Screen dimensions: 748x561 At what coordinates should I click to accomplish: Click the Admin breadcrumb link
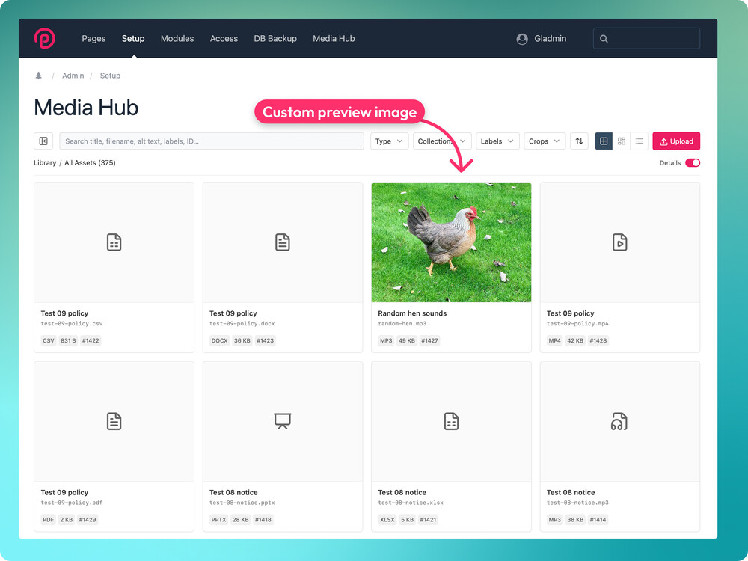click(73, 76)
